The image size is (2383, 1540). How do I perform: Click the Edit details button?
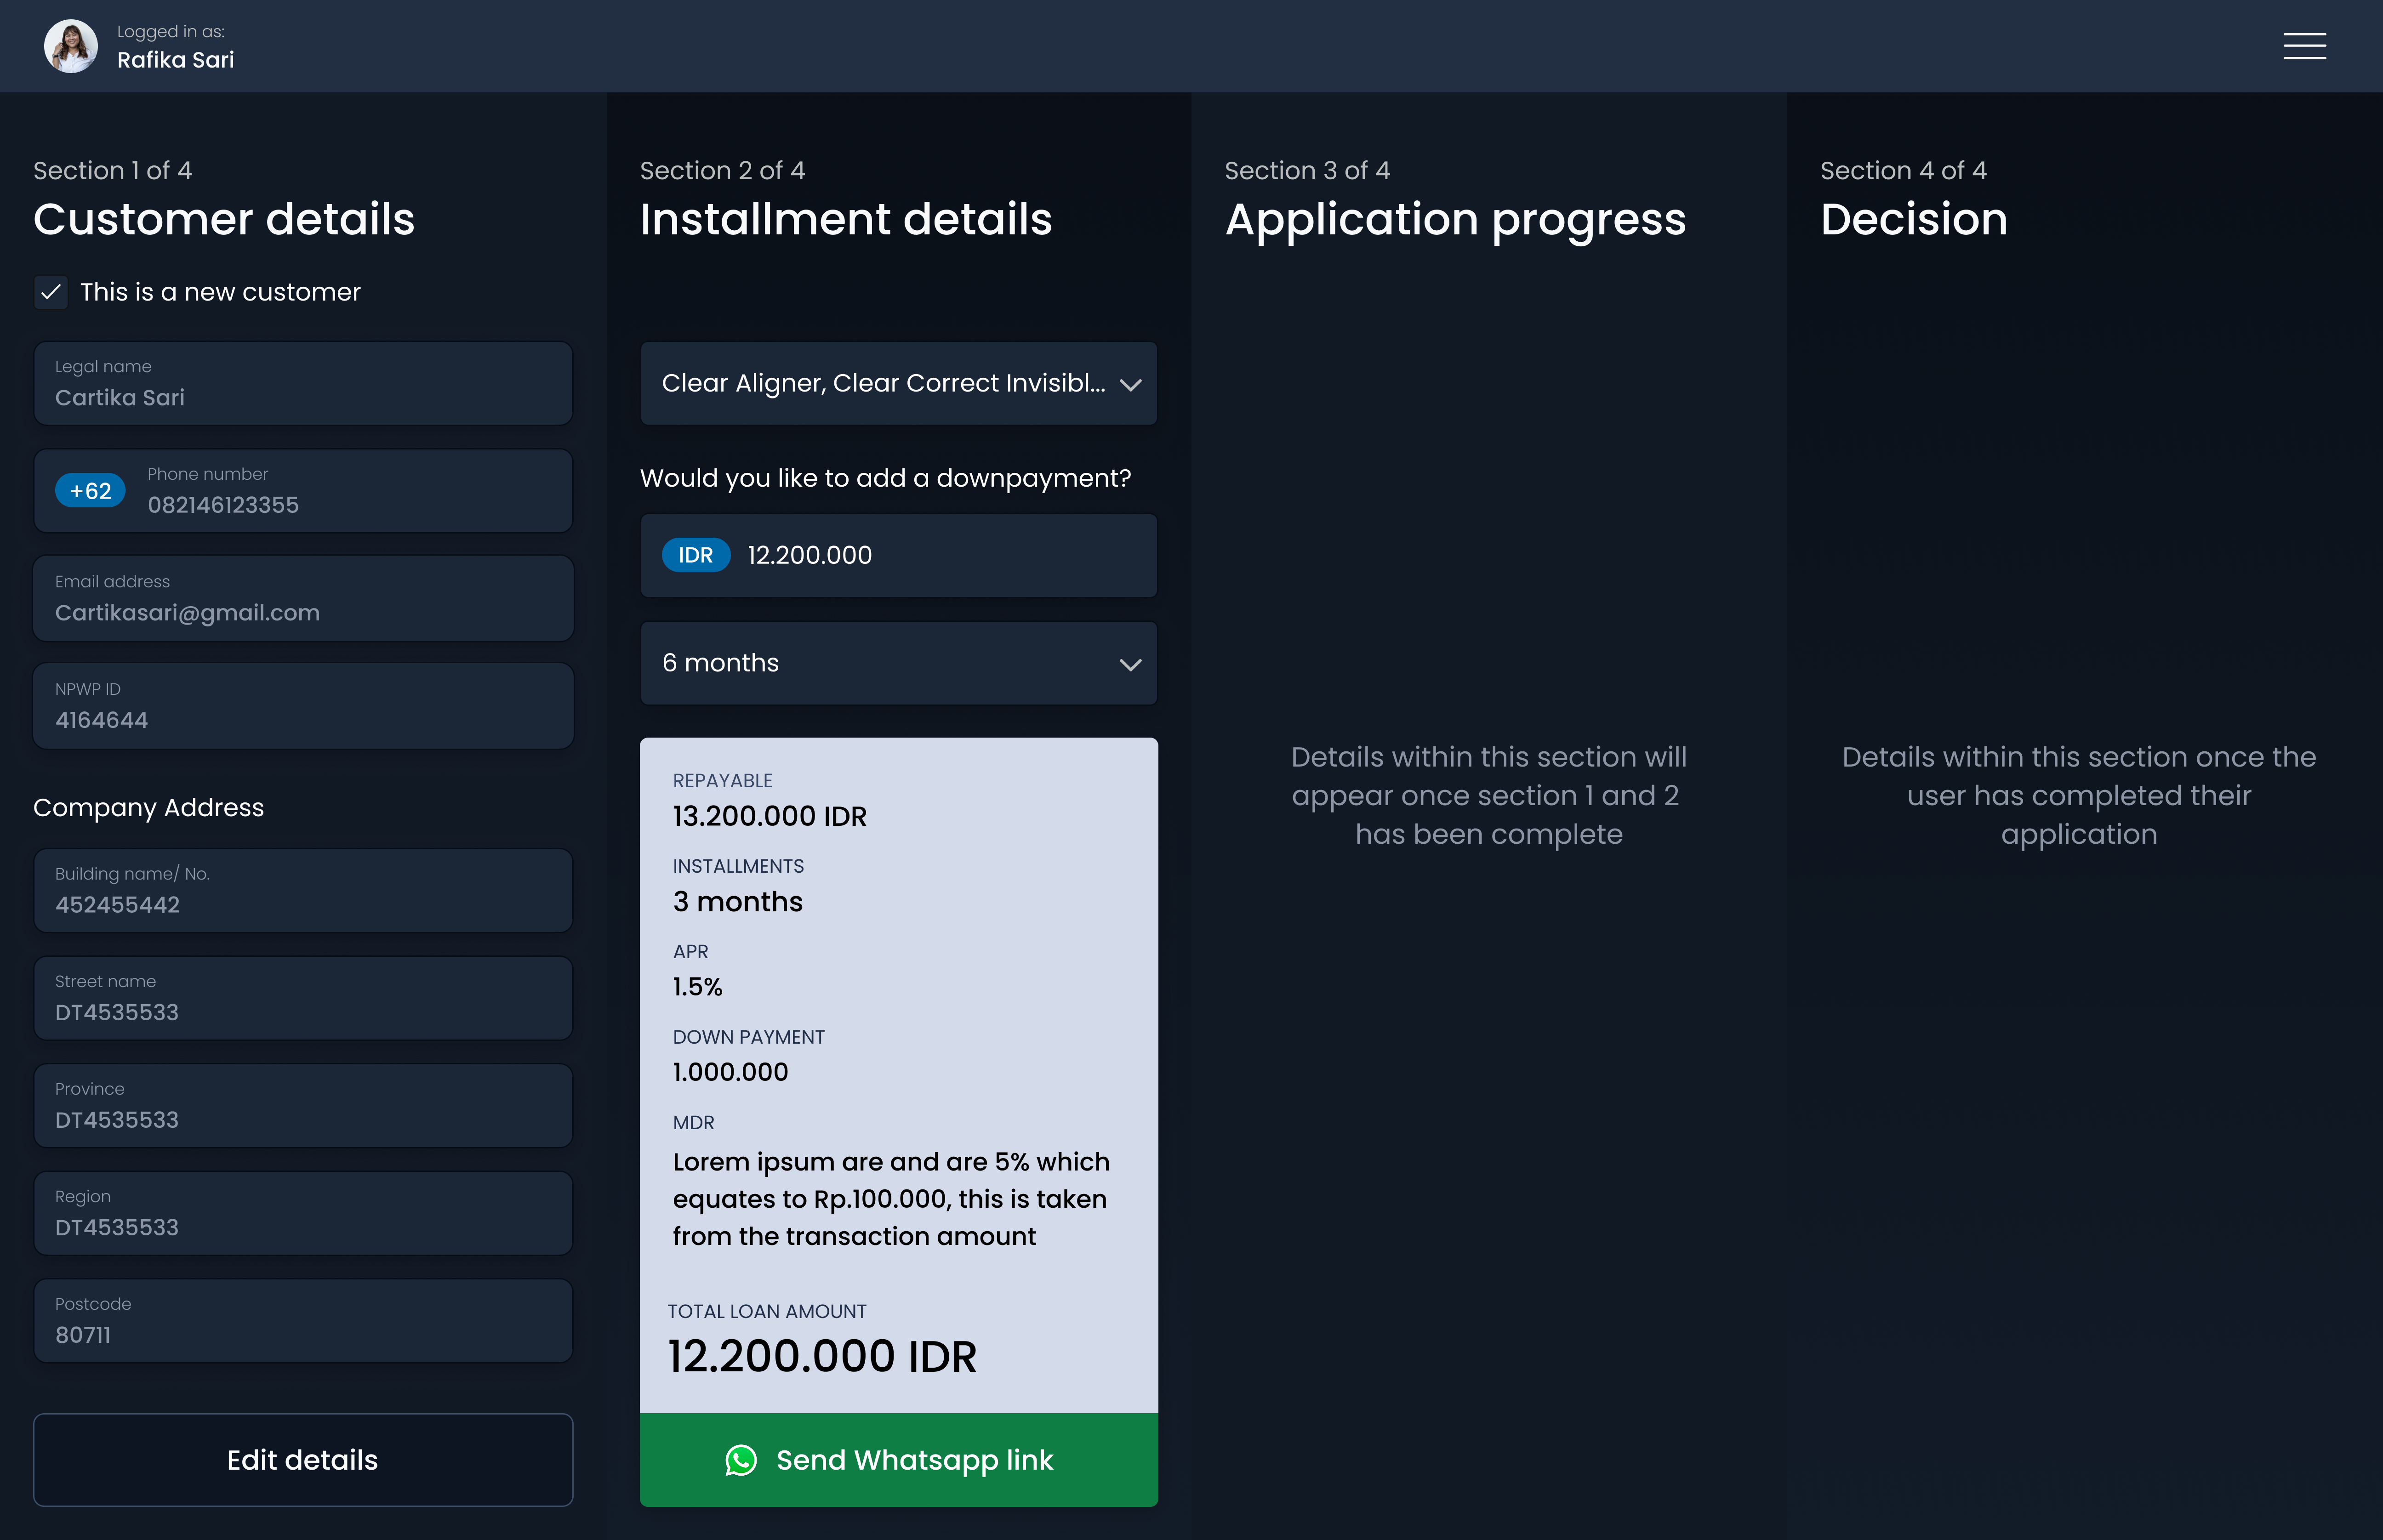[x=302, y=1459]
